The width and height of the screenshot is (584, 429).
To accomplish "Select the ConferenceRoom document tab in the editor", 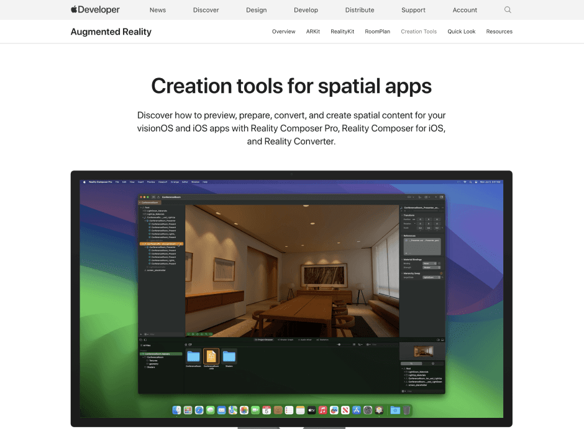I will (x=149, y=203).
